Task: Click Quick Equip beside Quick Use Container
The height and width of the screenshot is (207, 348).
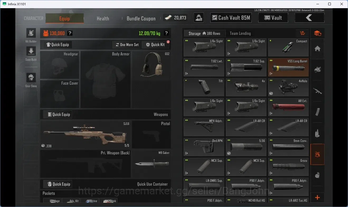Action: click(x=58, y=184)
